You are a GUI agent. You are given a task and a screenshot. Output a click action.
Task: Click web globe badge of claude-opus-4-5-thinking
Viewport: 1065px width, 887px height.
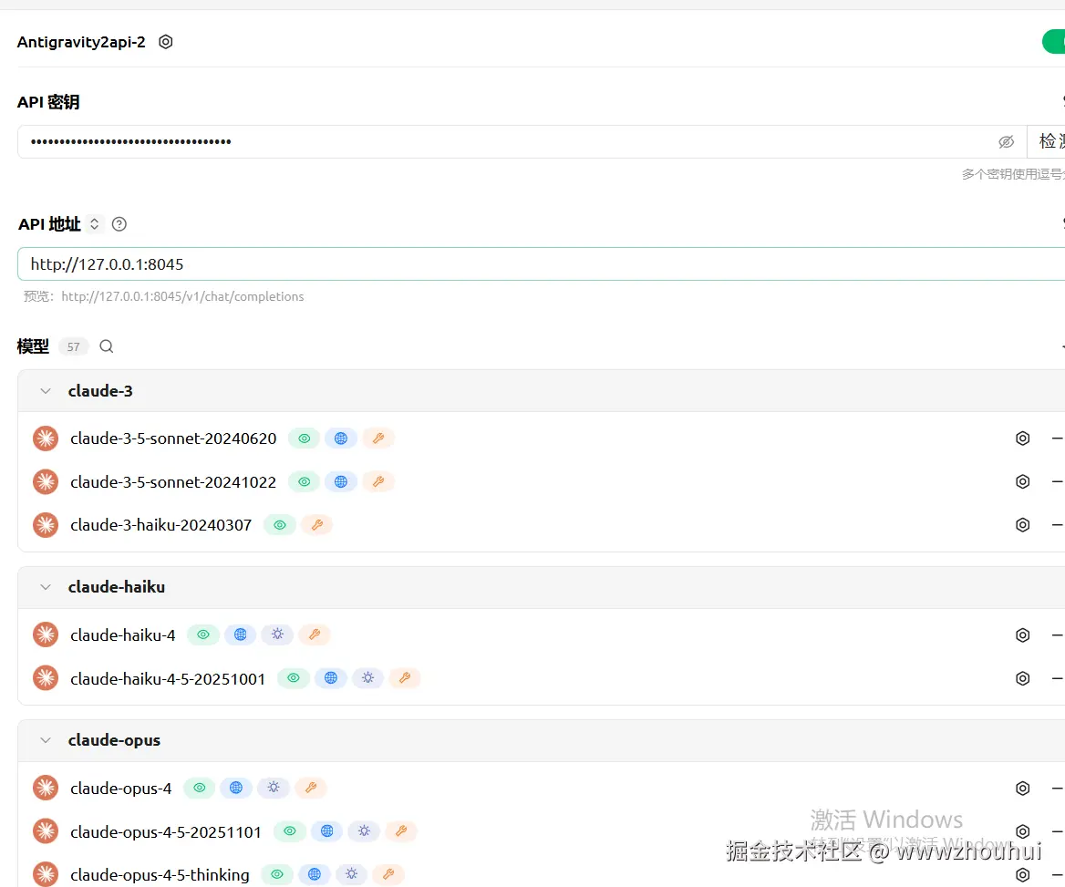(x=315, y=874)
